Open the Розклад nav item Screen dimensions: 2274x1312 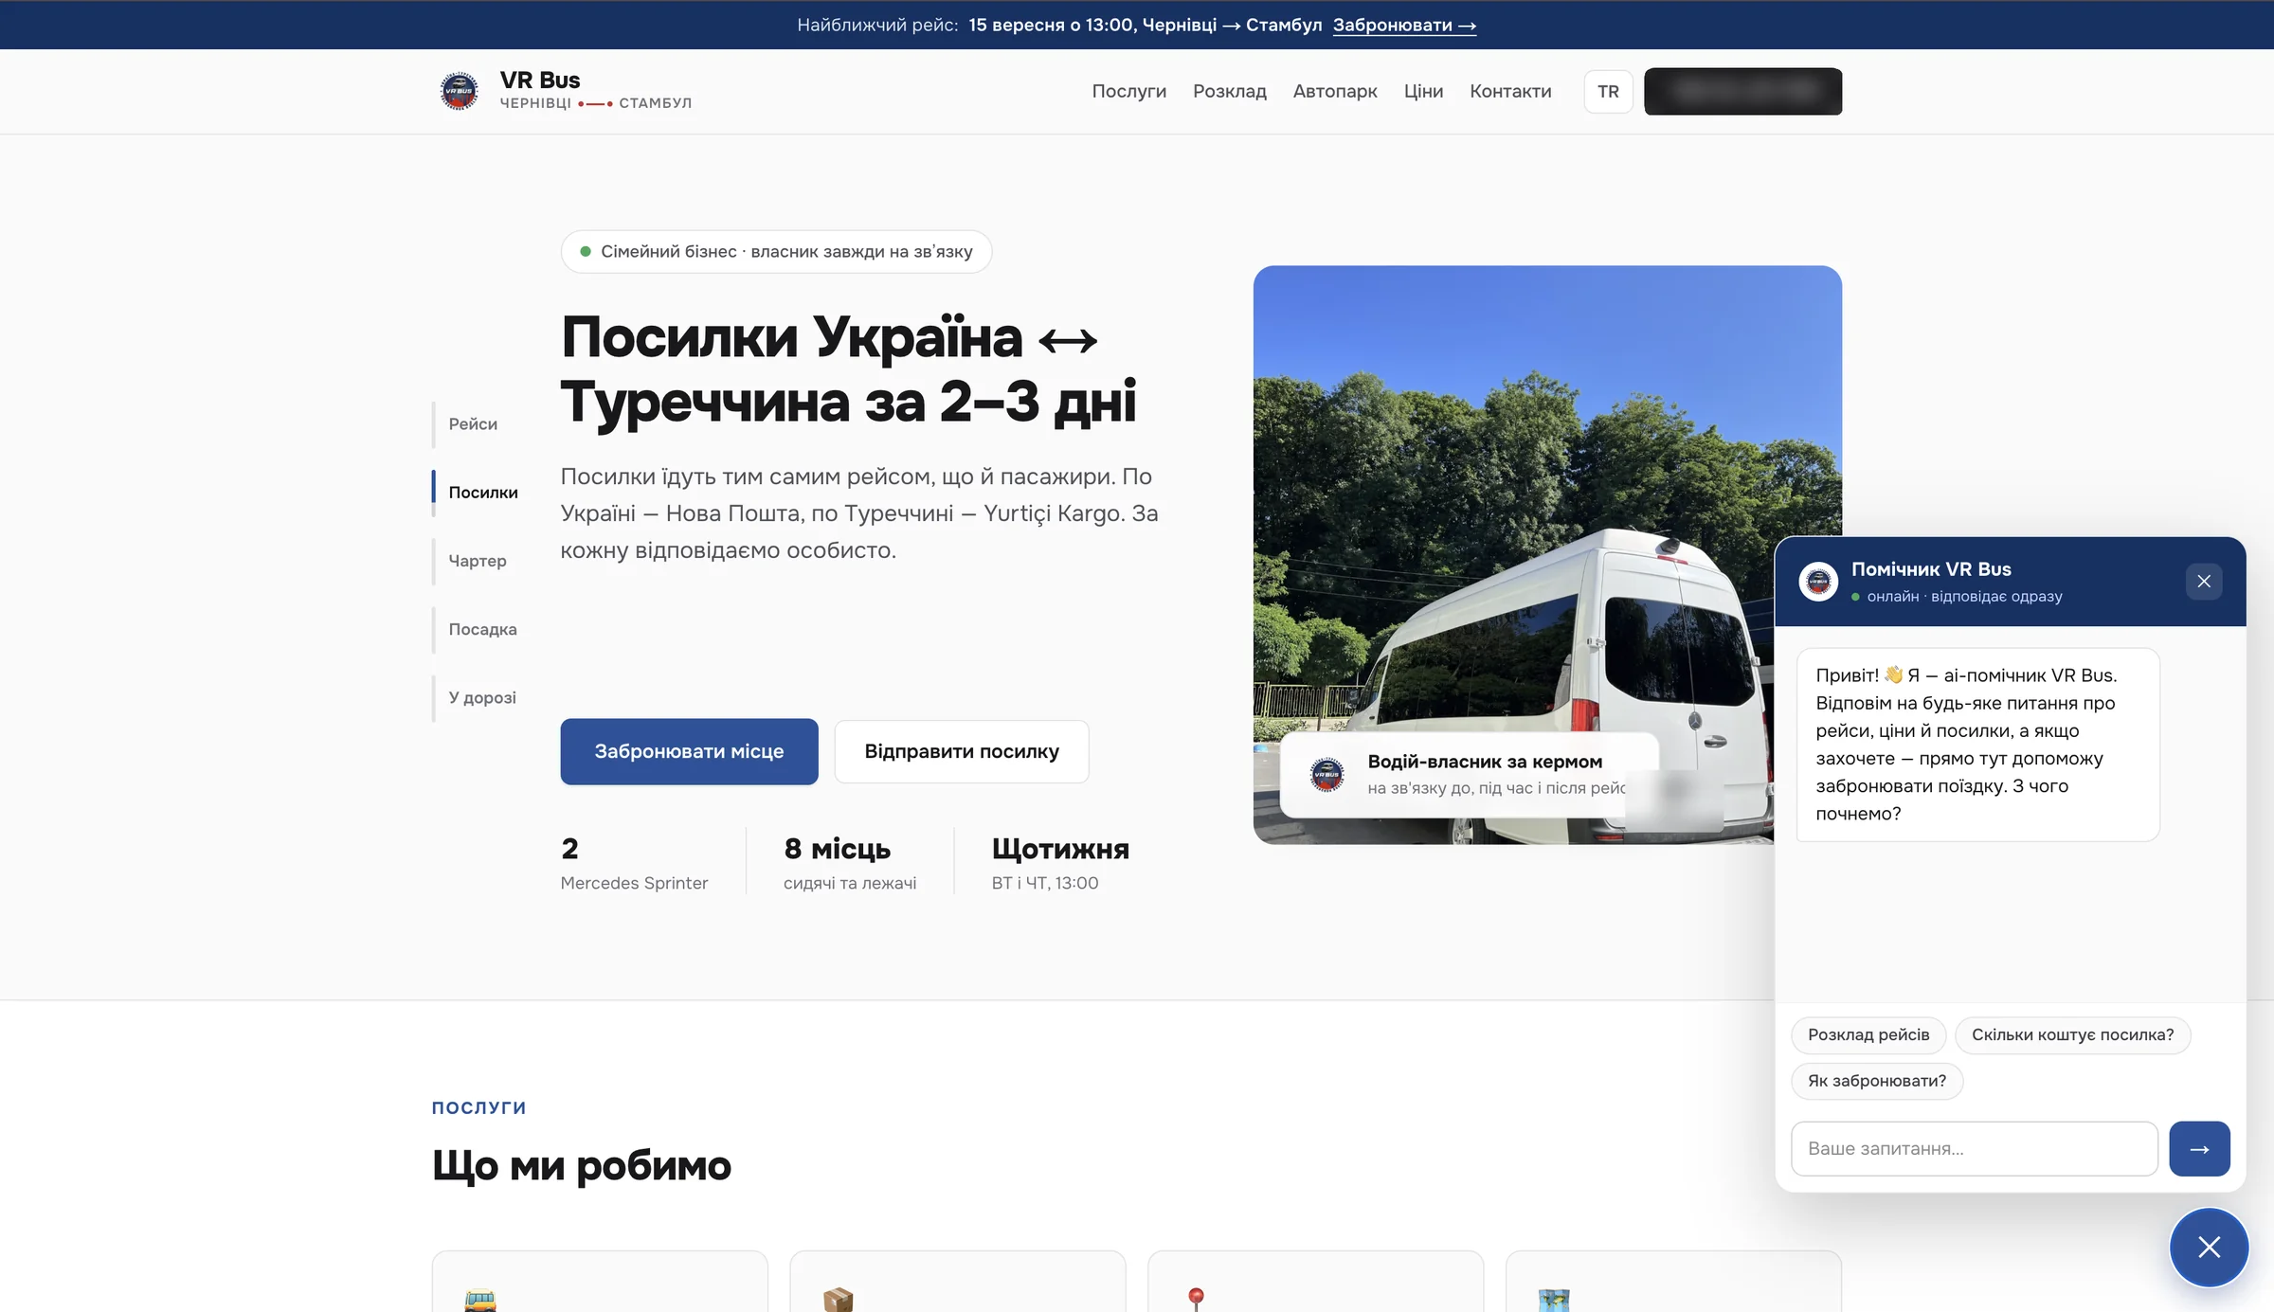tap(1229, 91)
